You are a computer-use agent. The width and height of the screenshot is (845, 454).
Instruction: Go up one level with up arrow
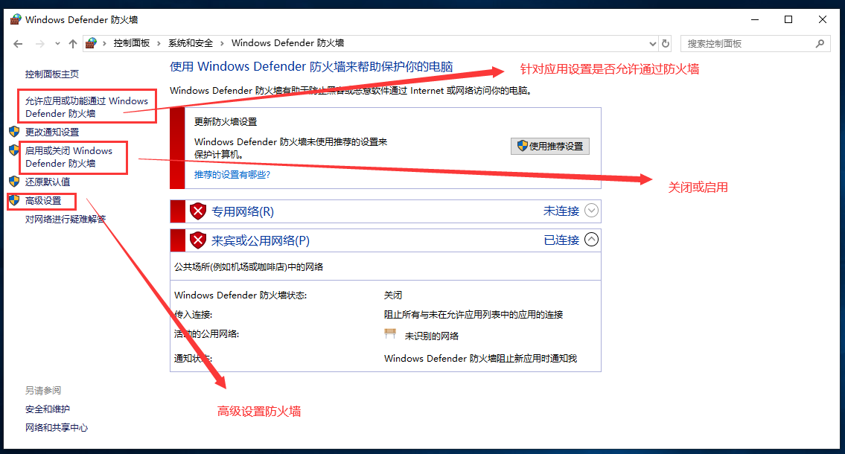pyautogui.click(x=73, y=44)
